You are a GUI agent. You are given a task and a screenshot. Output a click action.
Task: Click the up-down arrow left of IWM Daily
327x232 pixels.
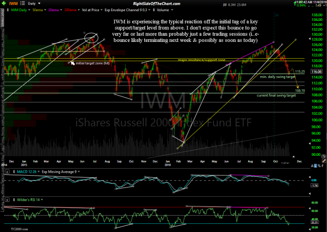click(x=8, y=10)
